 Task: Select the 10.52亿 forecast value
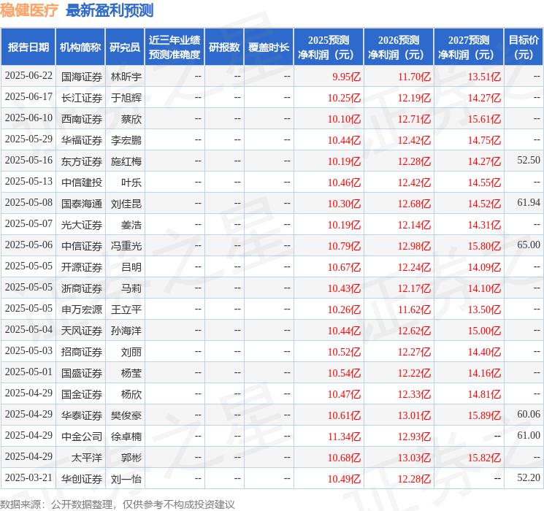pyautogui.click(x=344, y=352)
